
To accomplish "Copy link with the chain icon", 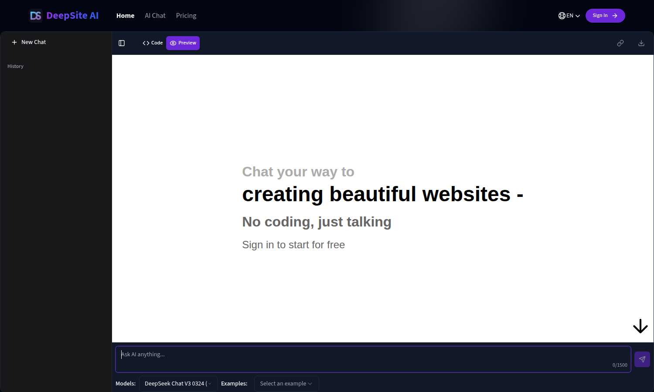I will [620, 43].
